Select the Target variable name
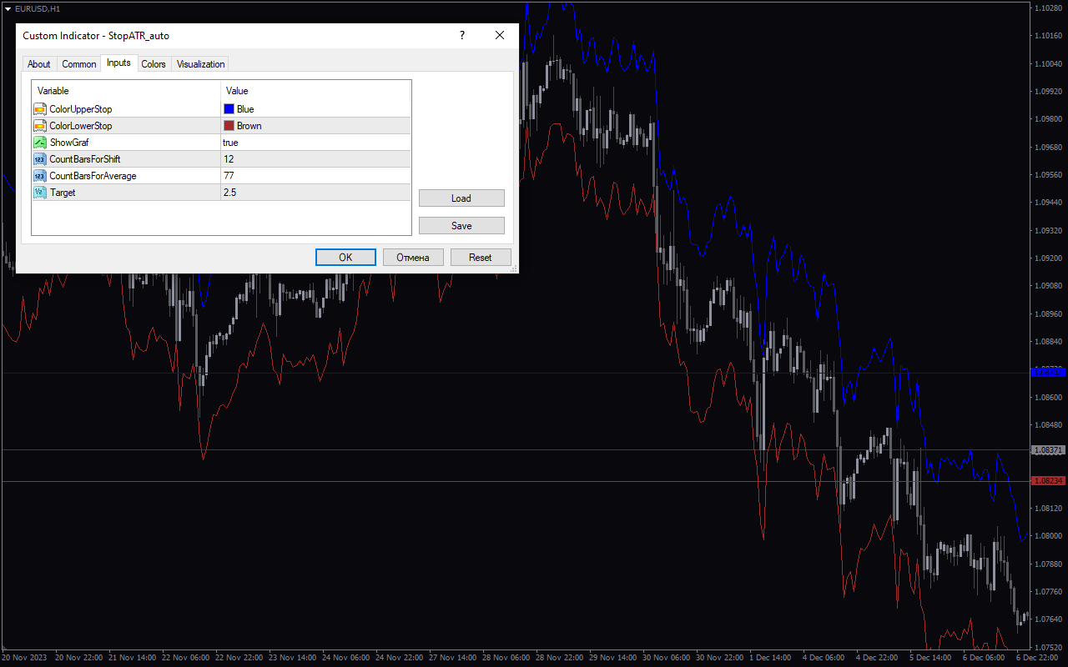Screen dimensions: 1068x667 click(63, 193)
